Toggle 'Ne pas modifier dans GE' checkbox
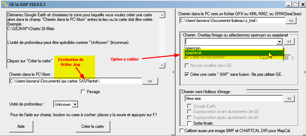This screenshot has height=136, width=306. click(x=187, y=66)
